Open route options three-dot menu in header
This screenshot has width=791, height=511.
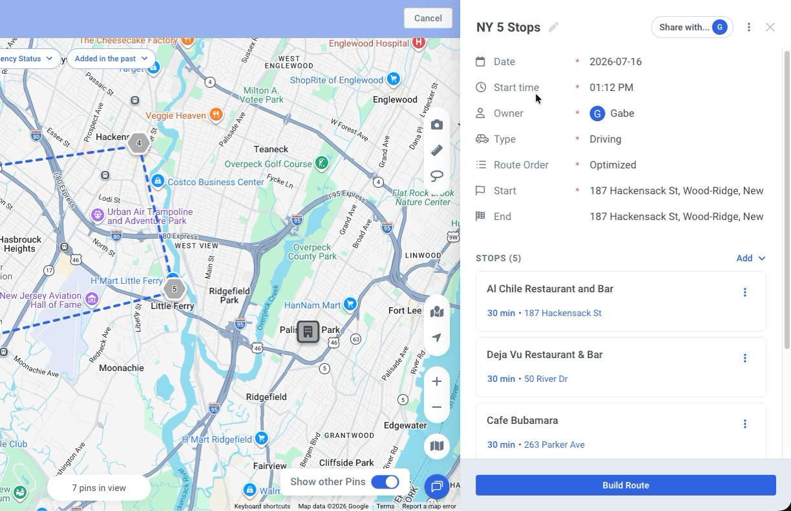(x=749, y=27)
